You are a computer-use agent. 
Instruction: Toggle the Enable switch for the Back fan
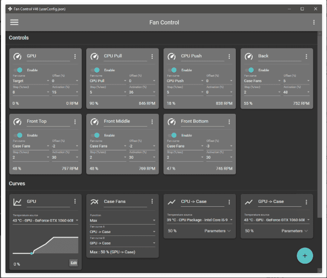(249, 70)
